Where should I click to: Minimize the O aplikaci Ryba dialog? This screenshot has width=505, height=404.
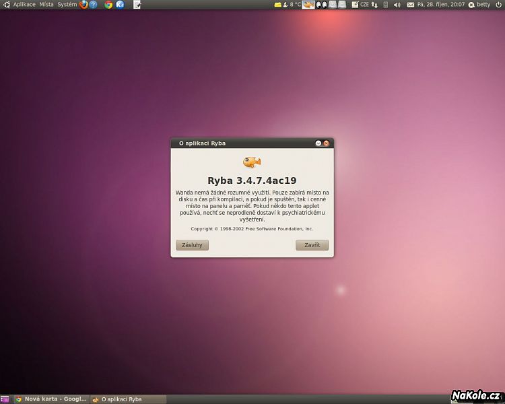coord(318,143)
